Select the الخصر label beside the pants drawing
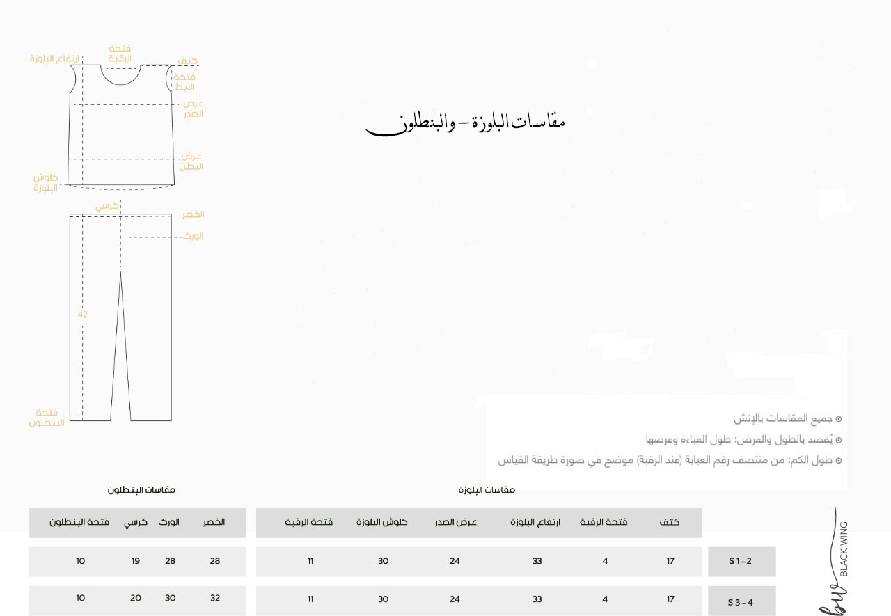The width and height of the screenshot is (891, 616). (191, 214)
